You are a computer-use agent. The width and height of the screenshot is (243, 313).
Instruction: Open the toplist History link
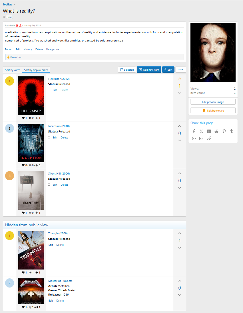pyautogui.click(x=28, y=49)
